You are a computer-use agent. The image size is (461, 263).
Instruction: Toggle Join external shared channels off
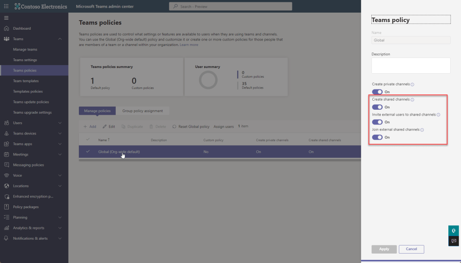(377, 137)
